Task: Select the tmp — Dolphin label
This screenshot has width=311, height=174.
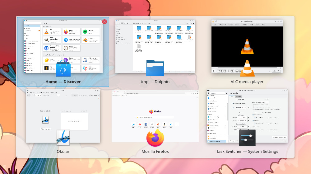Action: point(155,82)
